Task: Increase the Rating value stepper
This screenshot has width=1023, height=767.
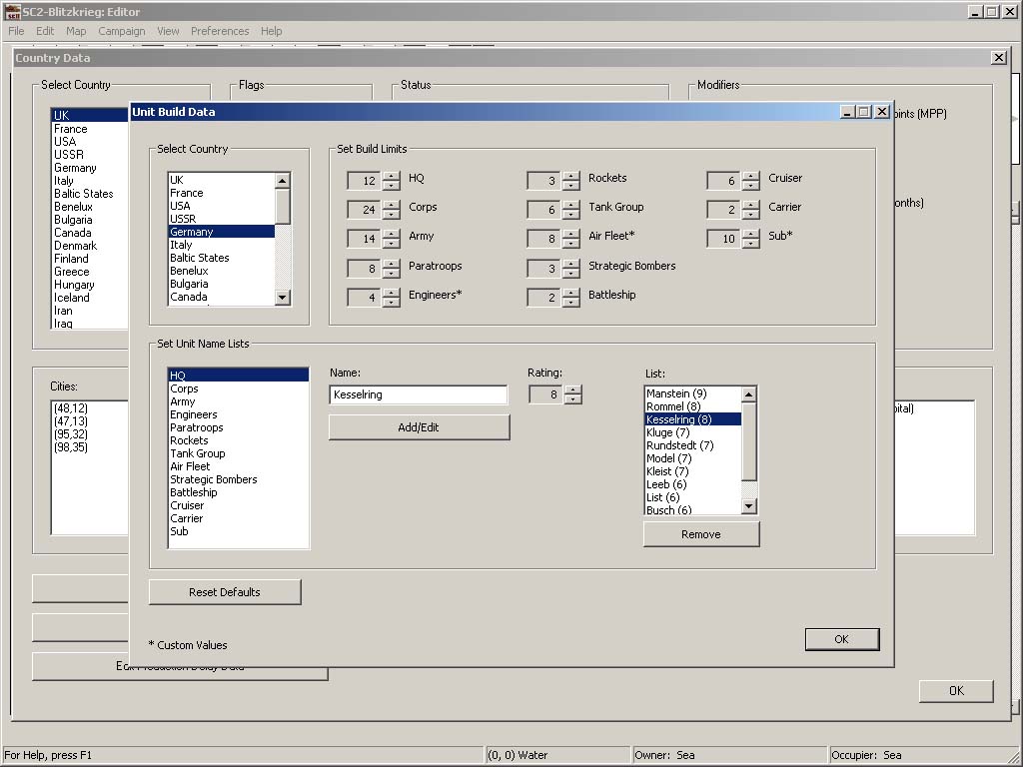Action: pos(572,390)
